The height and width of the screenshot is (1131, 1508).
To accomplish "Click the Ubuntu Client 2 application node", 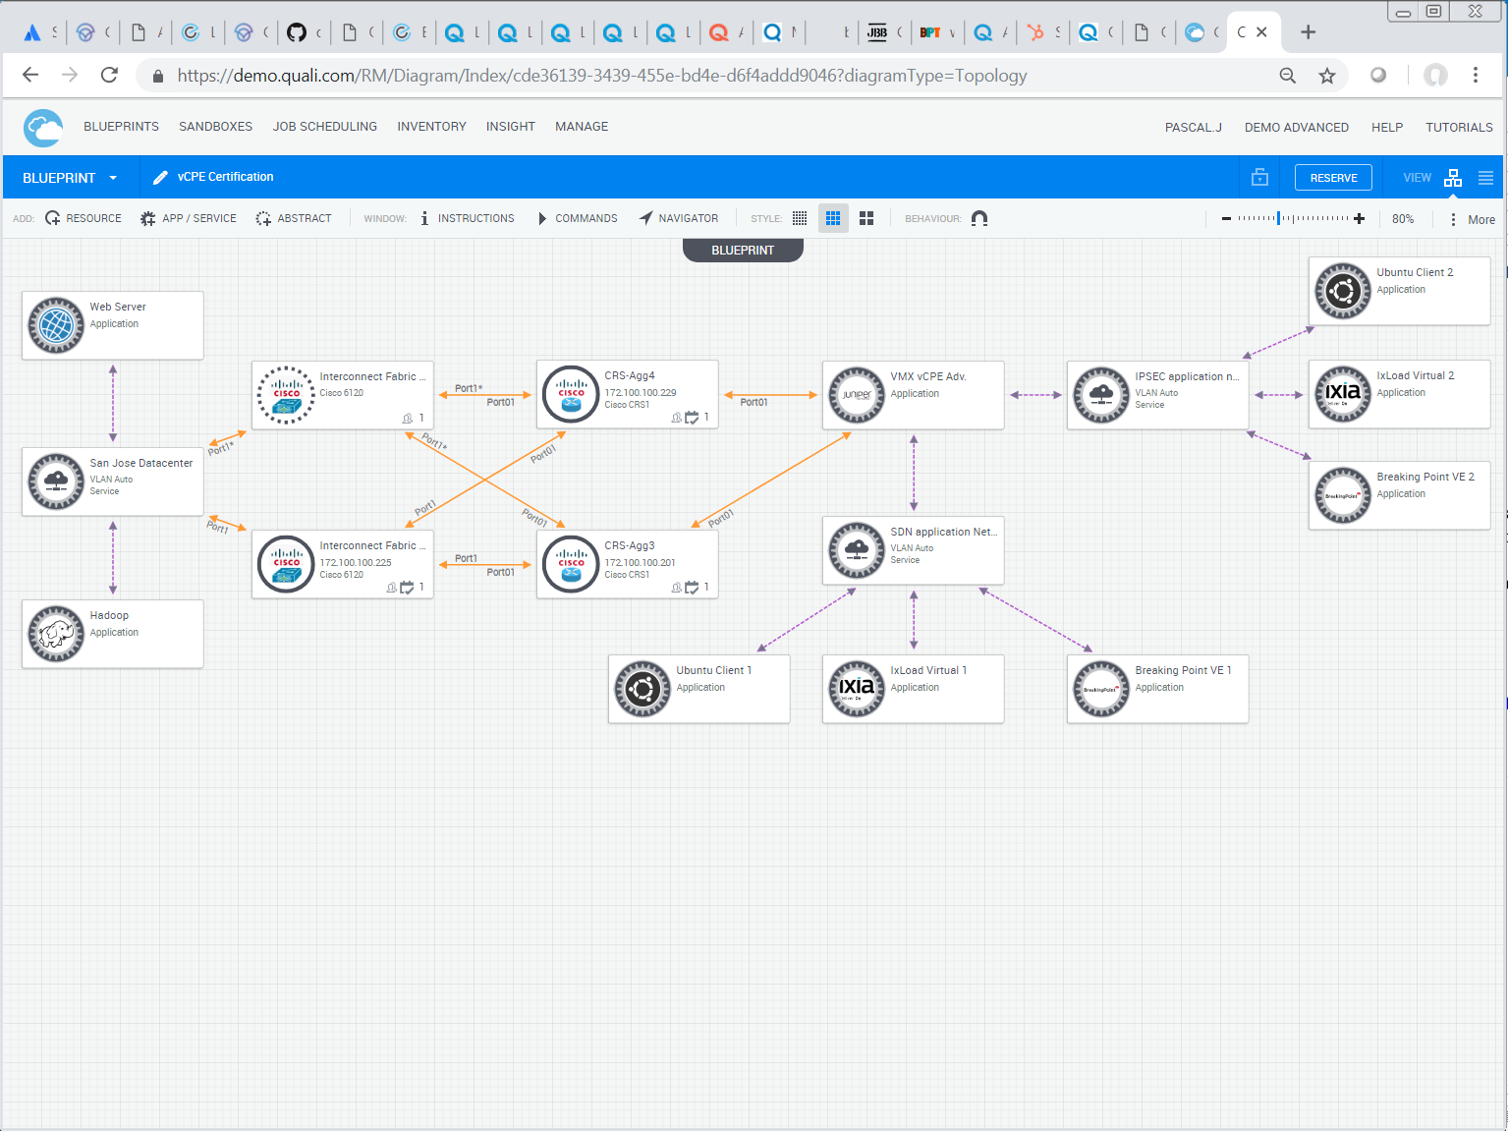I will pyautogui.click(x=1400, y=291).
